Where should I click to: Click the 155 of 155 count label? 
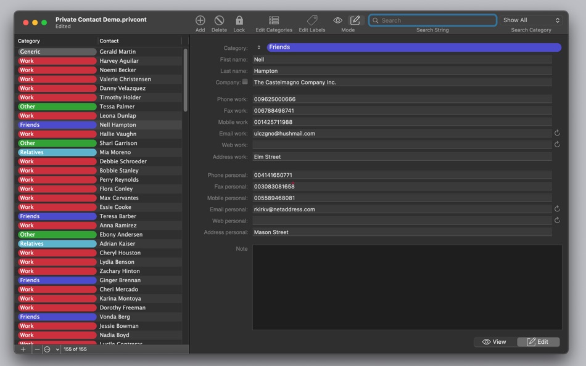click(75, 349)
